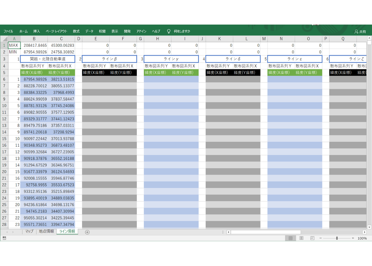Open the データ ribbon tab

pyautogui.click(x=89, y=31)
